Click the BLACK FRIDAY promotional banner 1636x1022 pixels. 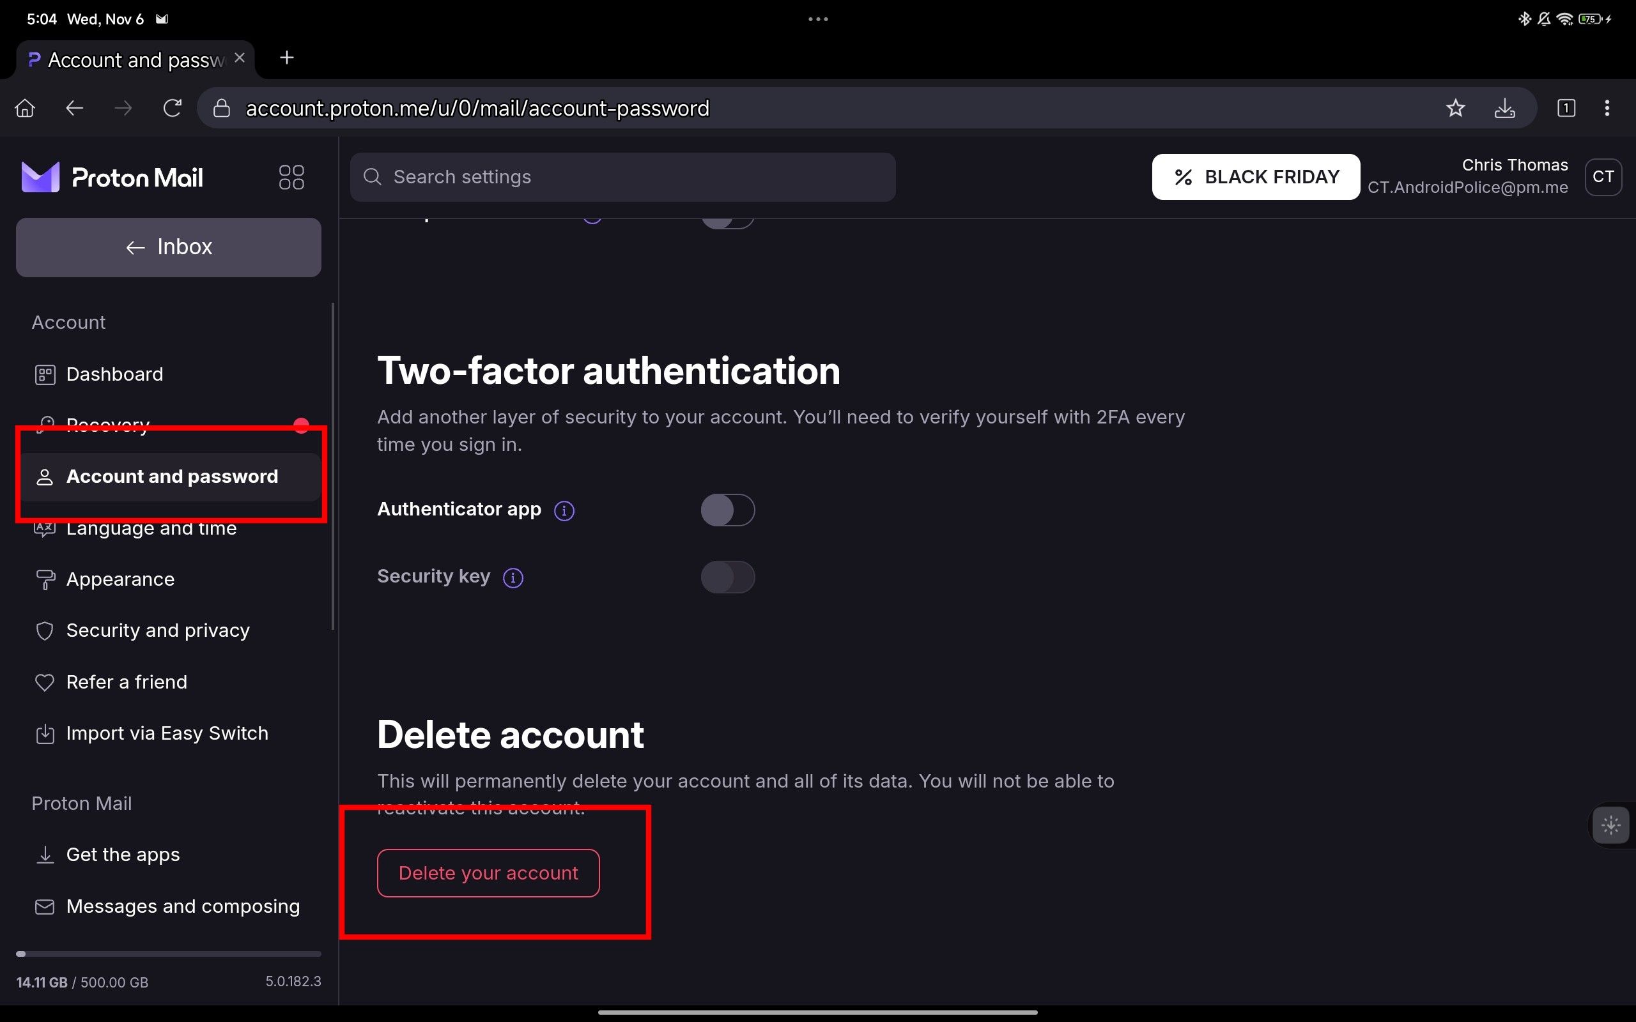[1253, 176]
